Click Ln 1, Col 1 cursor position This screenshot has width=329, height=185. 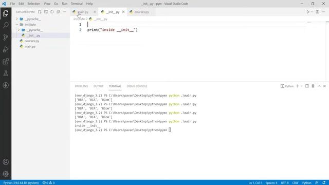click(x=255, y=183)
